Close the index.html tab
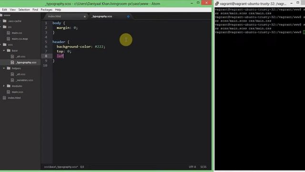 pyautogui.click(x=85, y=17)
